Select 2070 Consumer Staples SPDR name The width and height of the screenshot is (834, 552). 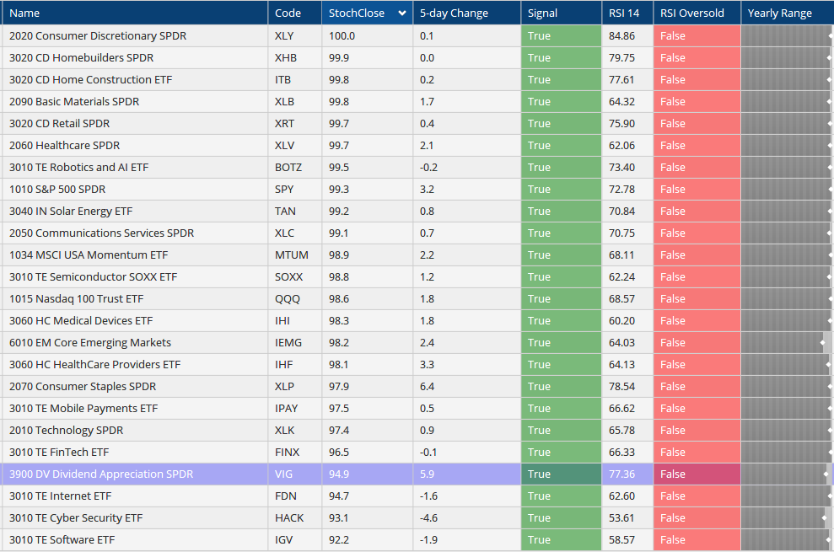point(83,386)
